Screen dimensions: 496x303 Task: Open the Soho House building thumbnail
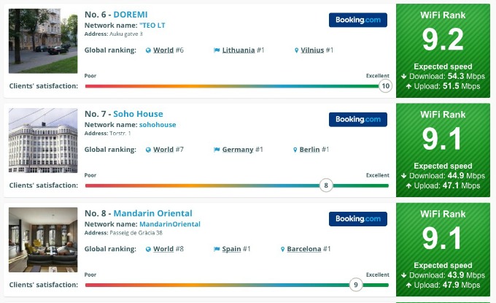coord(43,141)
